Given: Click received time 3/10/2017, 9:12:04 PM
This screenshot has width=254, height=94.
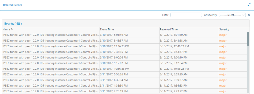Looking at the screenshot, I should (x=173, y=63).
